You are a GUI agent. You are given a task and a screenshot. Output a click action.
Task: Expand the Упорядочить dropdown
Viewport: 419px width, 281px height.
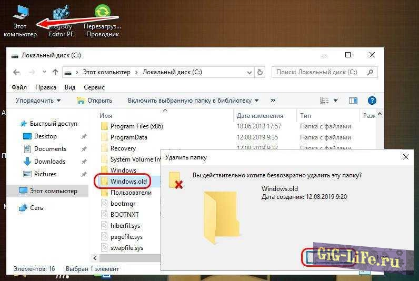(38, 101)
